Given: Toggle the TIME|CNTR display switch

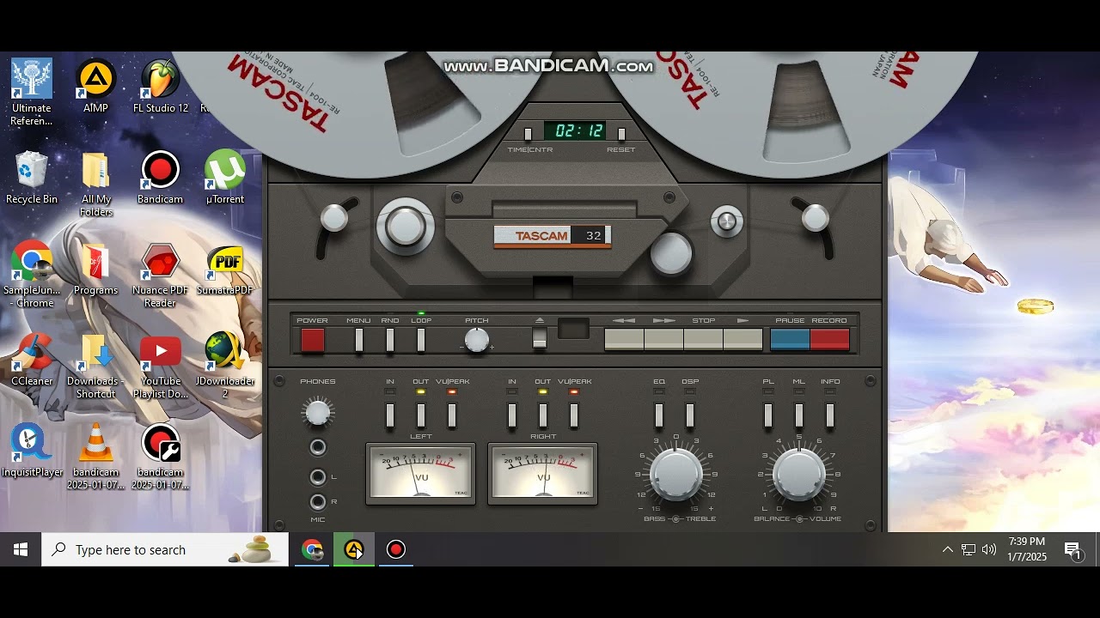Looking at the screenshot, I should click(528, 134).
